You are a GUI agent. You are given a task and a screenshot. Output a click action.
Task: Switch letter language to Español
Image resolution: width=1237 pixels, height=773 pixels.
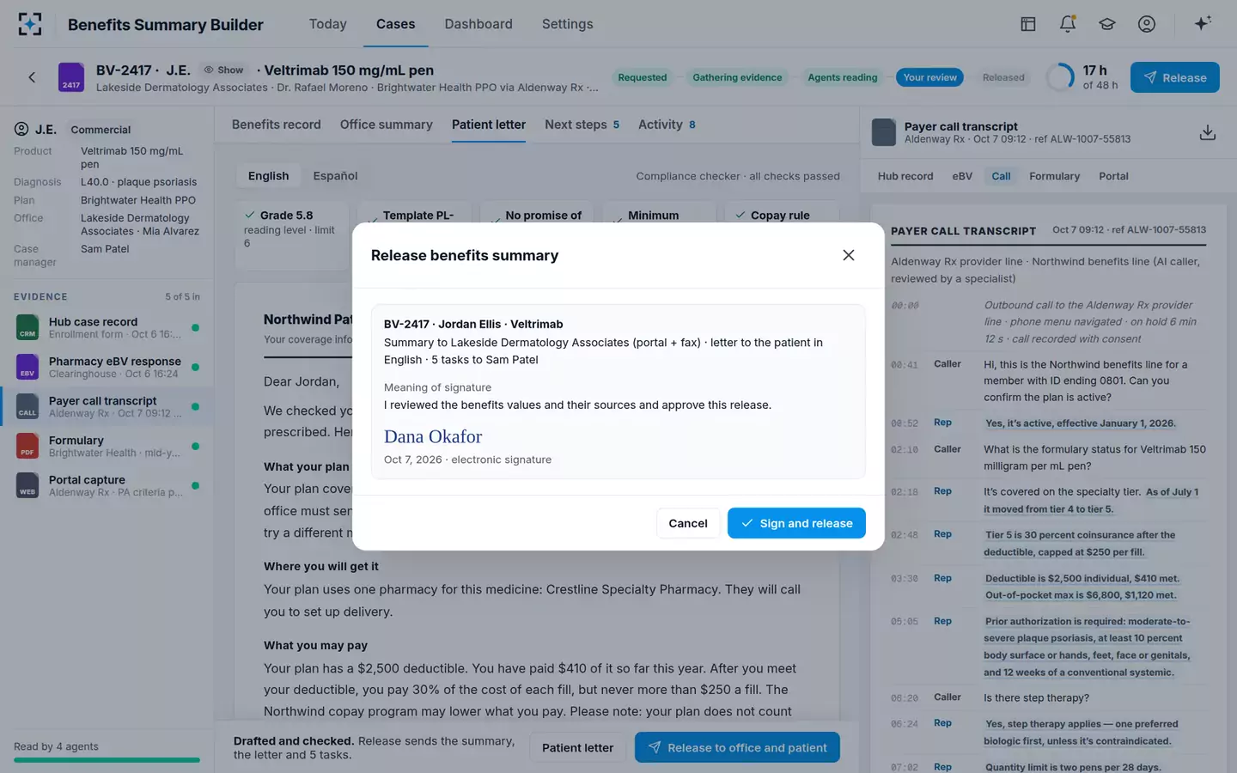[x=335, y=176]
